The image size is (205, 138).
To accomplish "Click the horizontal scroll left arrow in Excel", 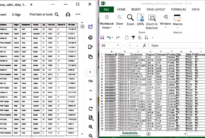I will pyautogui.click(x=185, y=134).
